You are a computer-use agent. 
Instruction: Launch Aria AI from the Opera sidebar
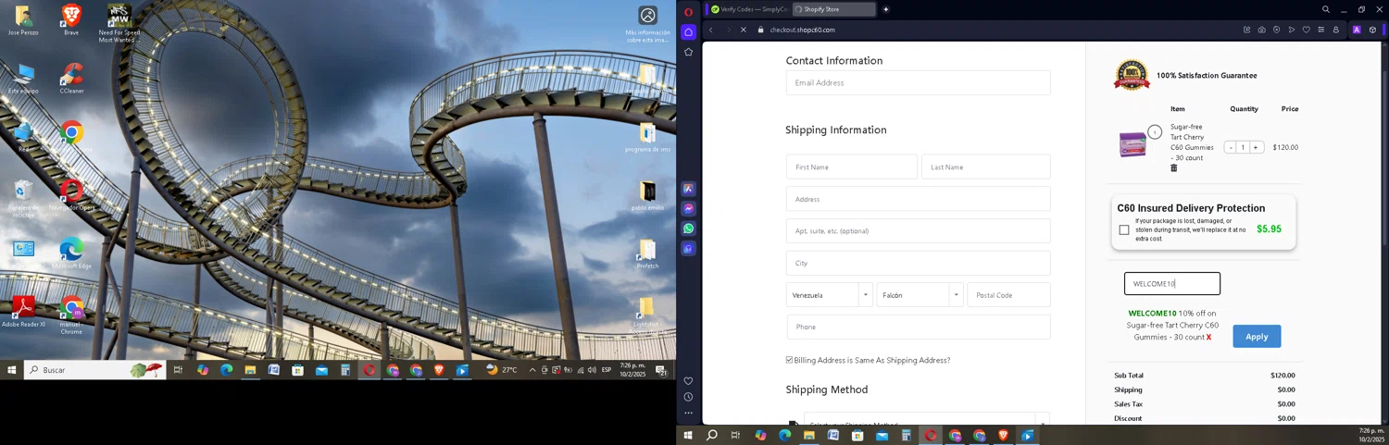[x=688, y=189]
